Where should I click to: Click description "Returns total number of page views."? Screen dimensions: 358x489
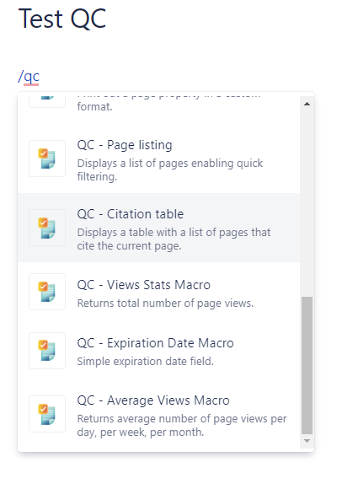(165, 304)
